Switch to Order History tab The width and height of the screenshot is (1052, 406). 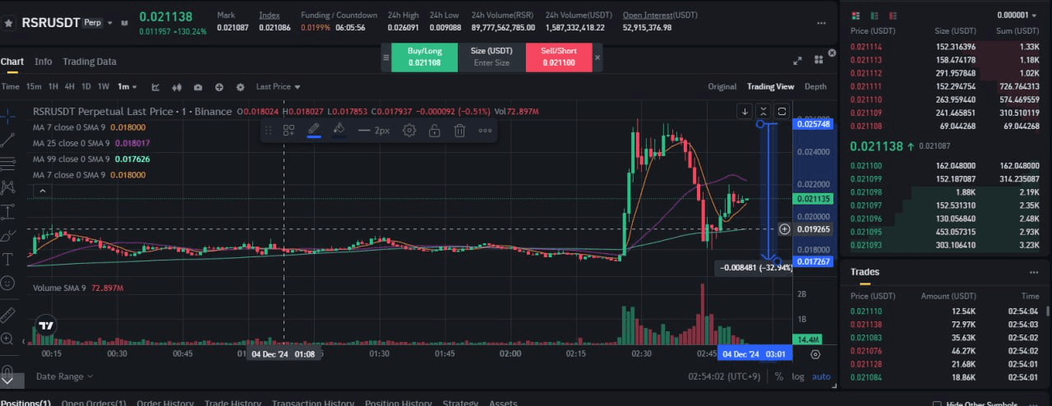[x=164, y=404]
